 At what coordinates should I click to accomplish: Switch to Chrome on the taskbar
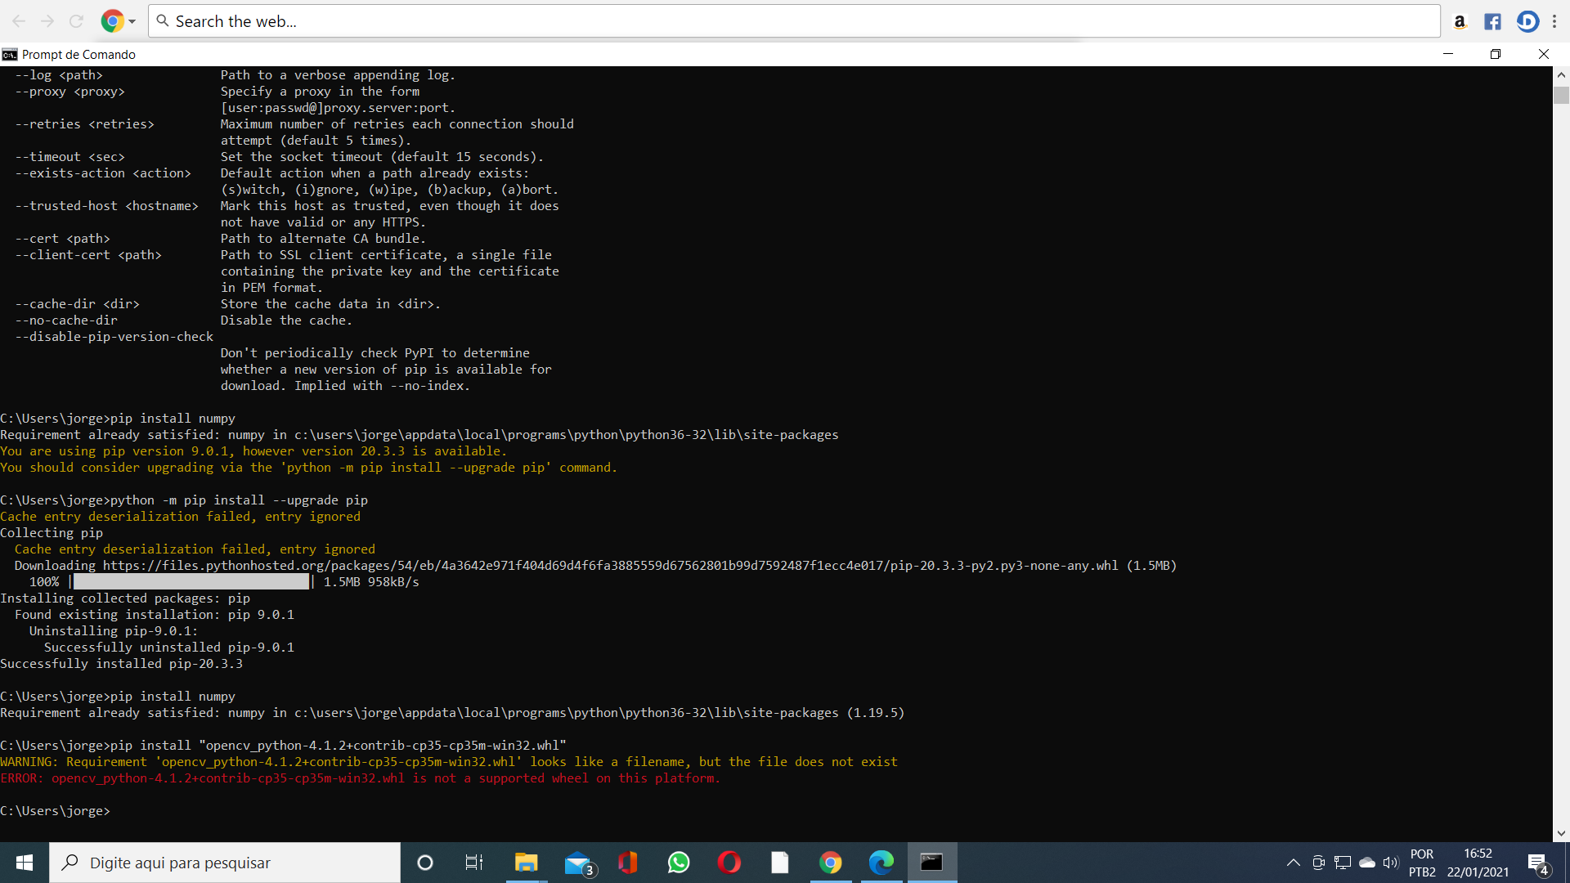pos(831,863)
